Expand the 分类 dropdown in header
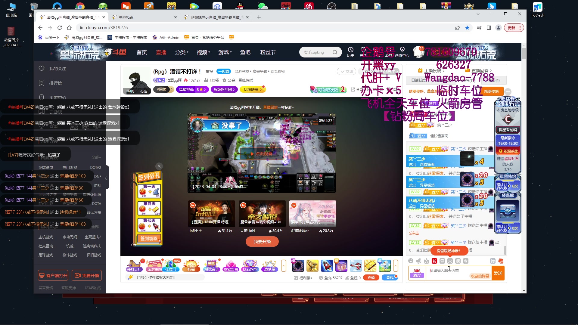 click(182, 52)
